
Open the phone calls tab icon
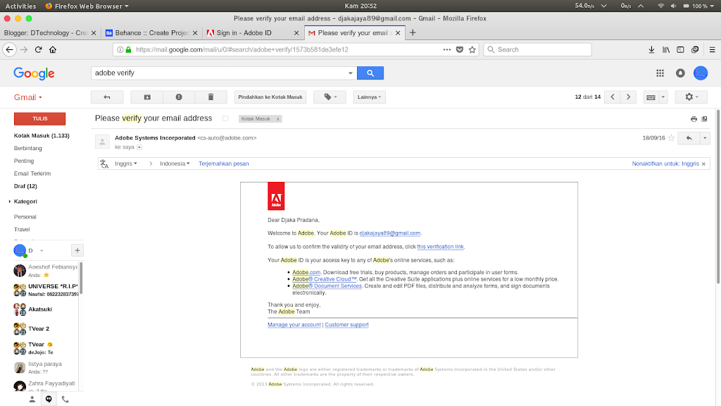click(65, 399)
